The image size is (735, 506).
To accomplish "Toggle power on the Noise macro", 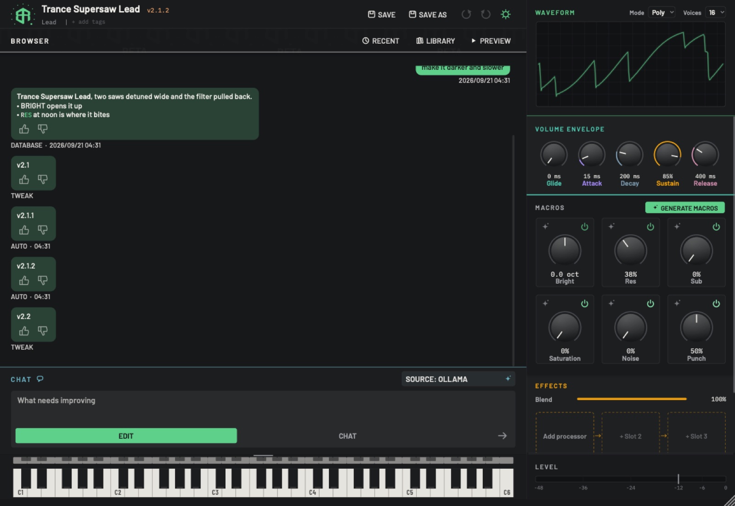I will pos(650,304).
